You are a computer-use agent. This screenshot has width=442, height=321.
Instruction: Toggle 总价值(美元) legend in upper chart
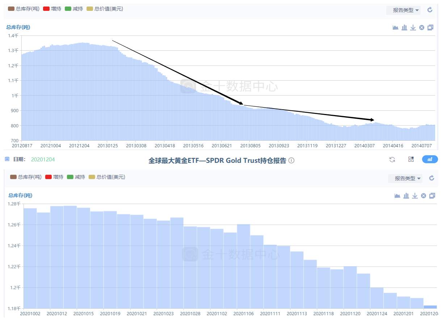(105, 9)
